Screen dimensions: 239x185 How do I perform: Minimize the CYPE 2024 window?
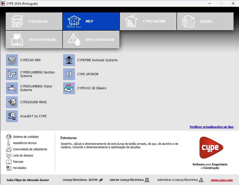pos(210,3)
